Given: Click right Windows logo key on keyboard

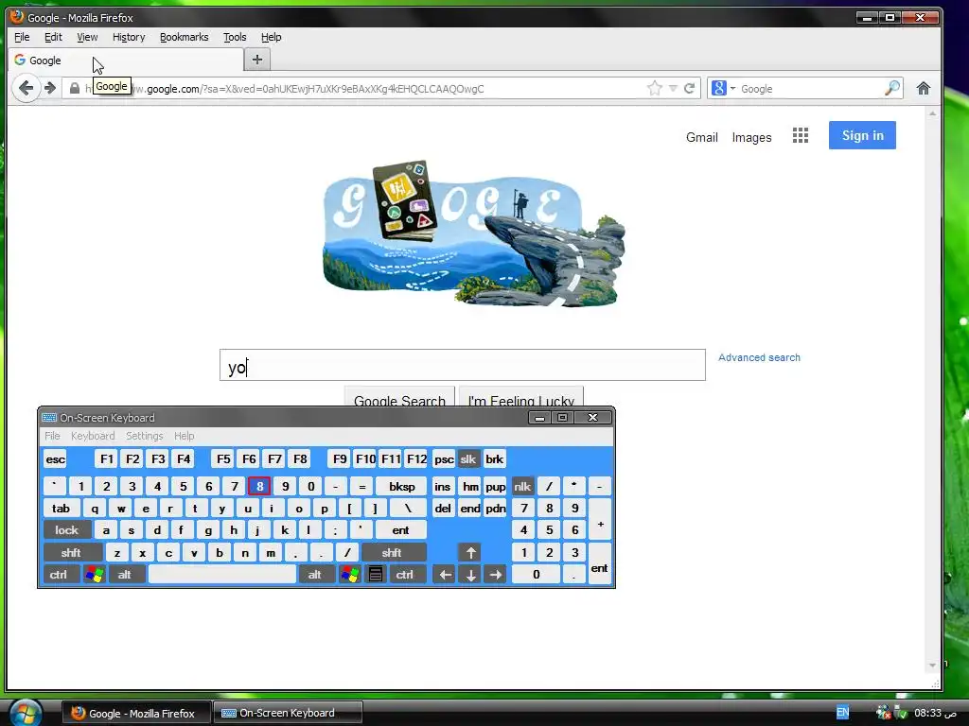Looking at the screenshot, I should (350, 575).
